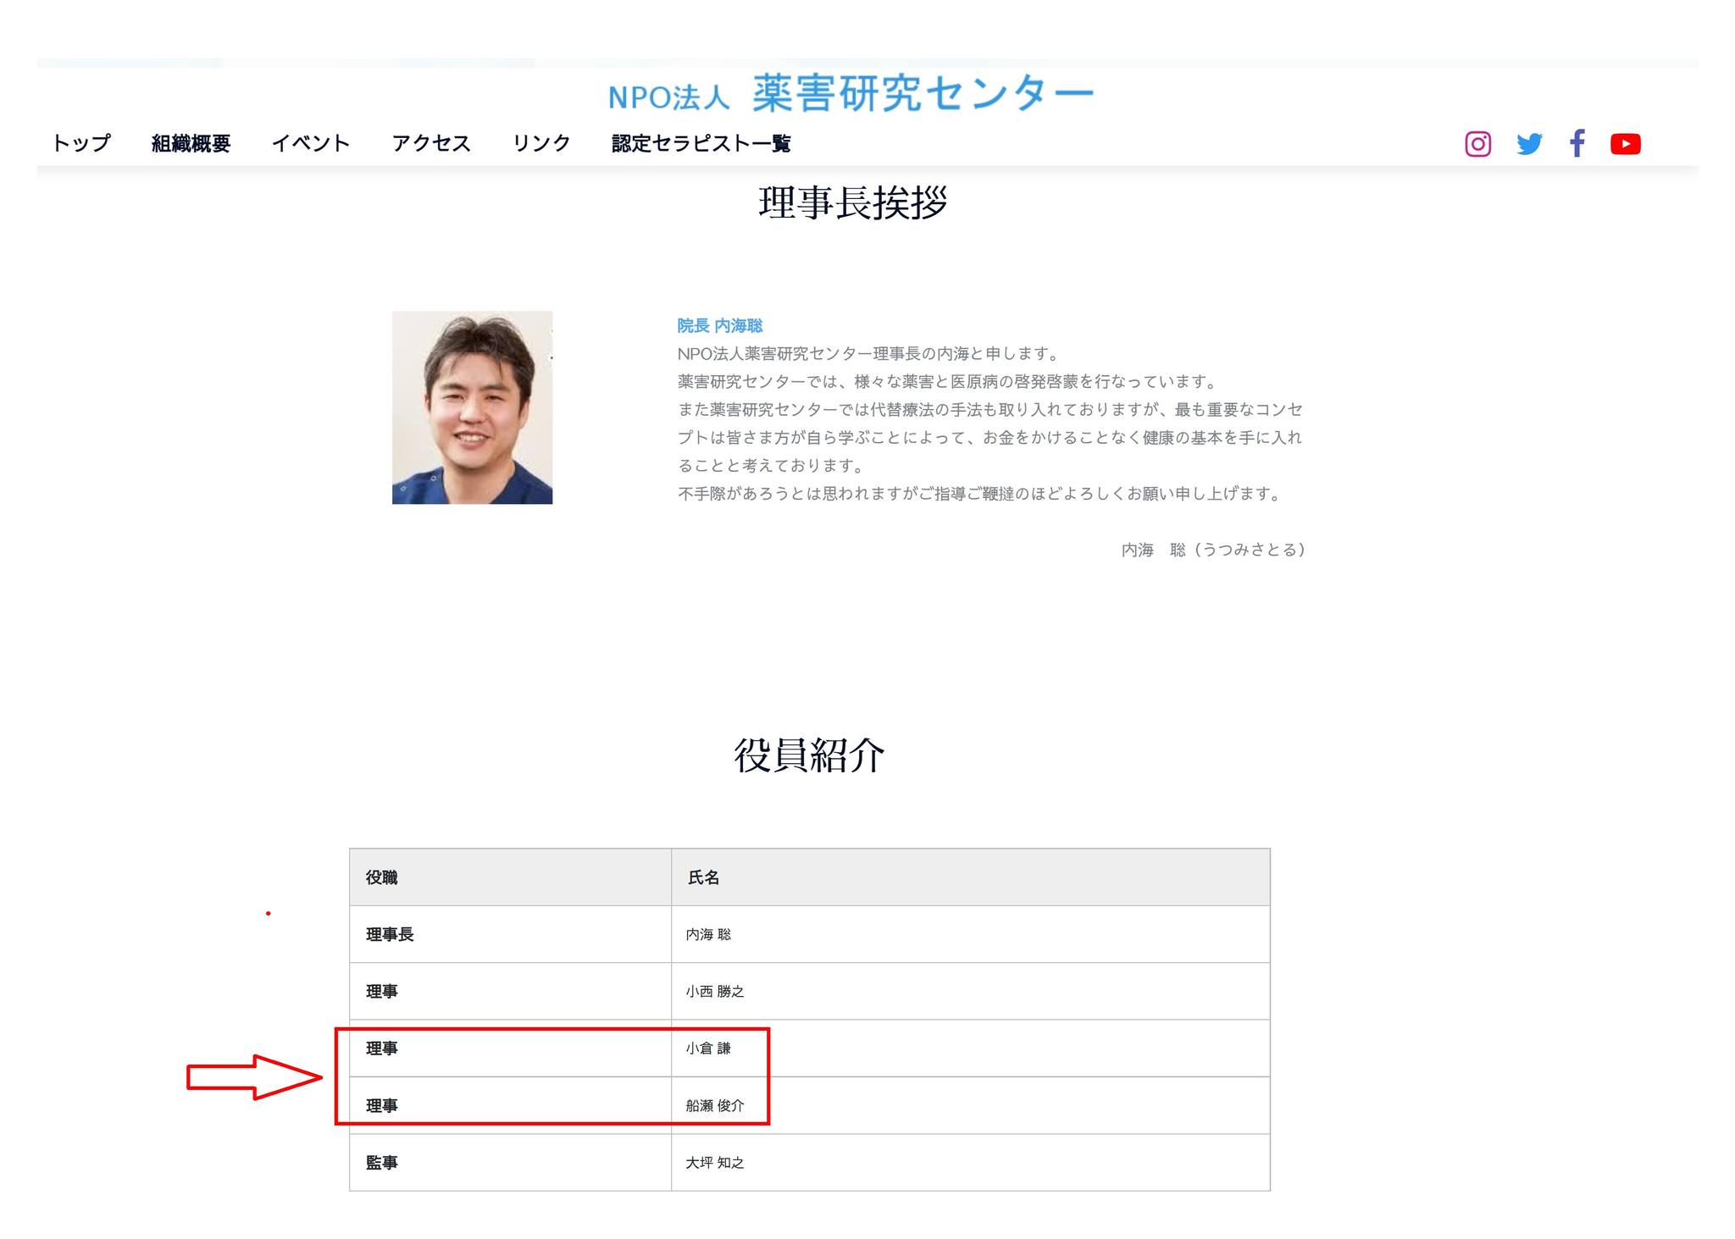
Task: Click the chairman's portrait photo
Action: 472,407
